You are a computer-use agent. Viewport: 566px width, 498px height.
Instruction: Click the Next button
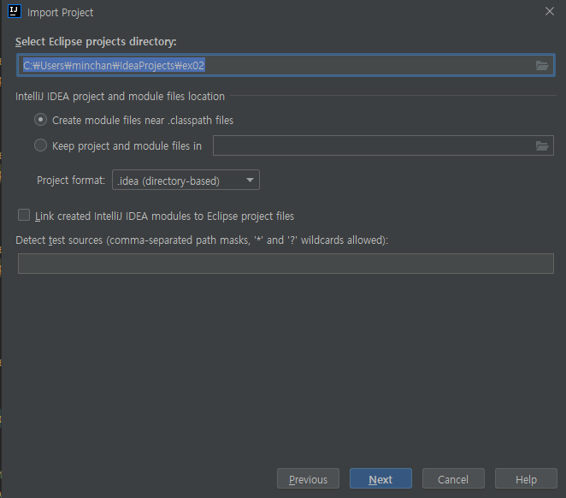pyautogui.click(x=380, y=478)
